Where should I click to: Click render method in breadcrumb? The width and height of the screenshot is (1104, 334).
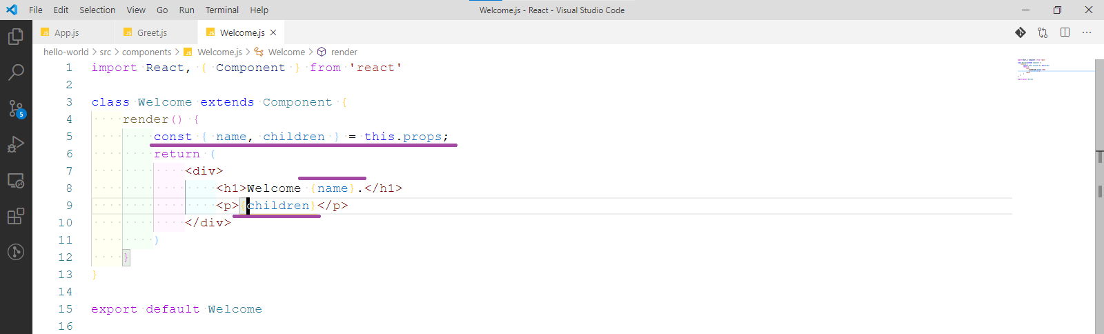(344, 52)
